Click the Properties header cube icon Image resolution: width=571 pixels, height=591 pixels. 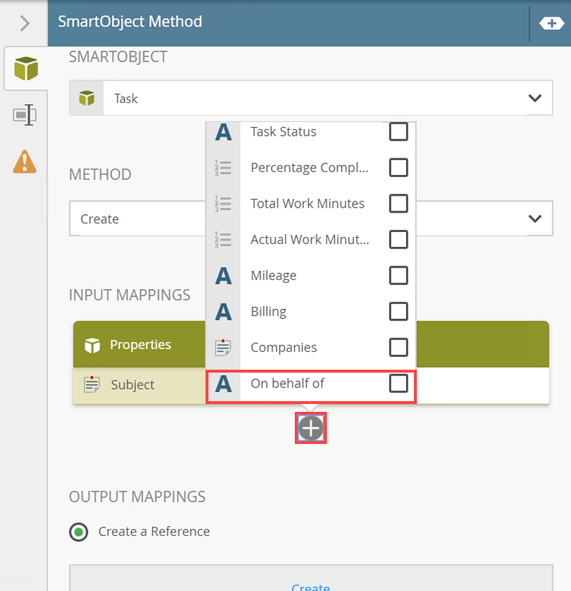click(92, 345)
